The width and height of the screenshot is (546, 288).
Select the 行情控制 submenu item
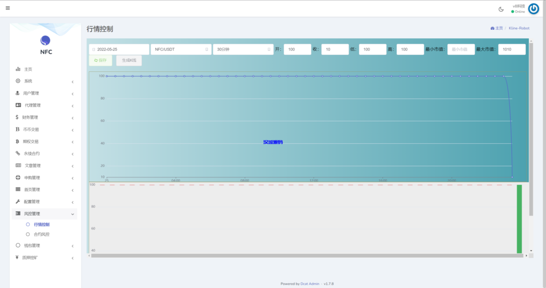(x=41, y=225)
